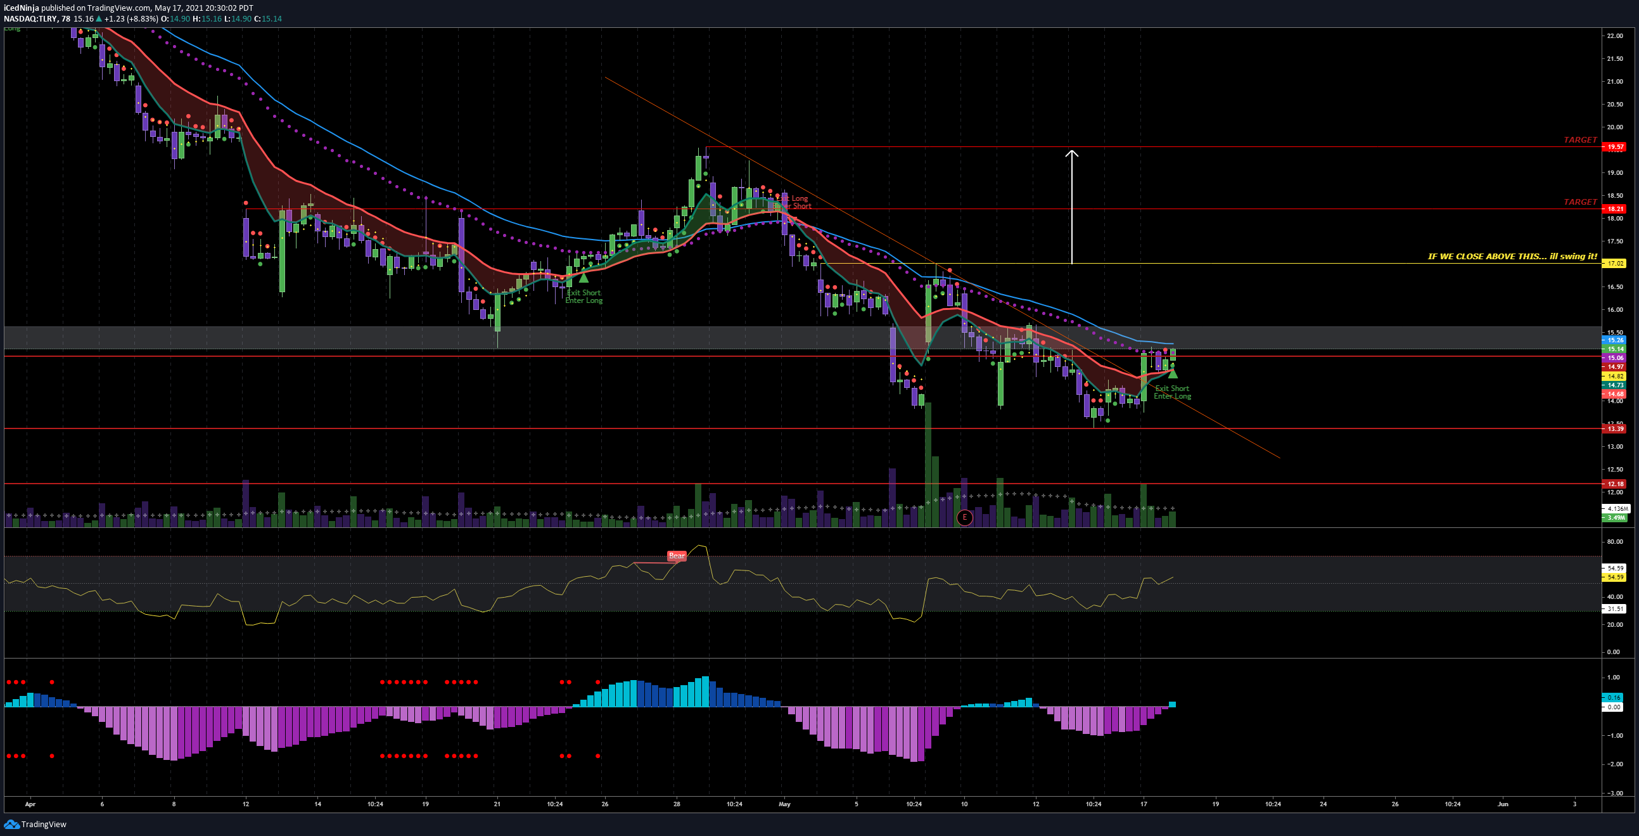Viewport: 1639px width, 836px height.
Task: Click the 31.51 RSI level label
Action: (x=1616, y=608)
